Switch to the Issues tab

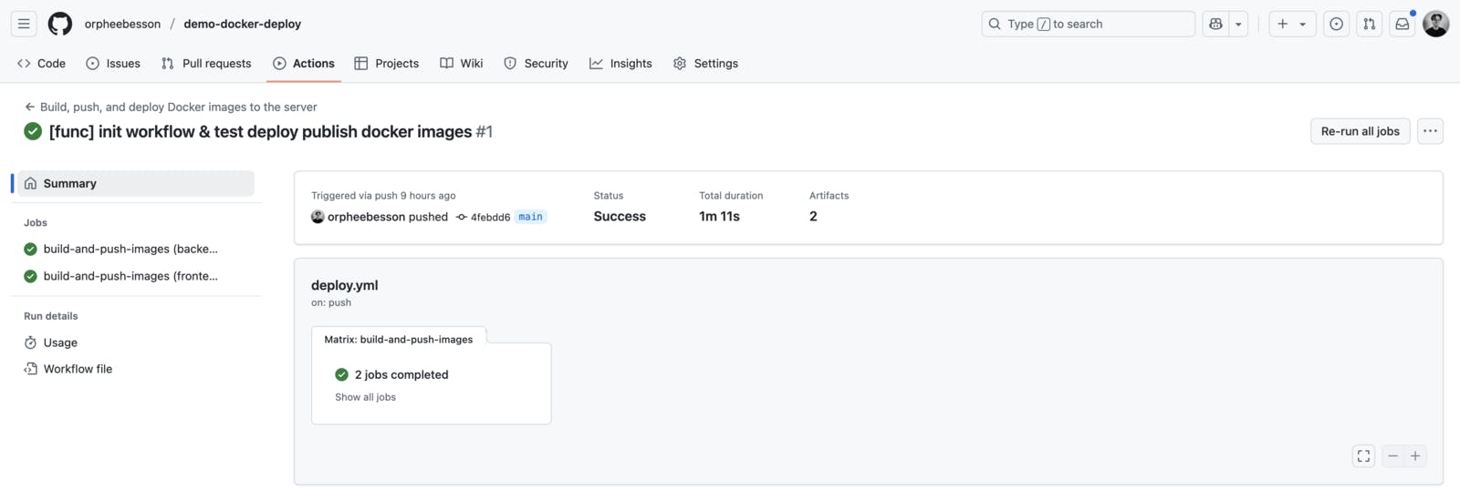point(113,63)
